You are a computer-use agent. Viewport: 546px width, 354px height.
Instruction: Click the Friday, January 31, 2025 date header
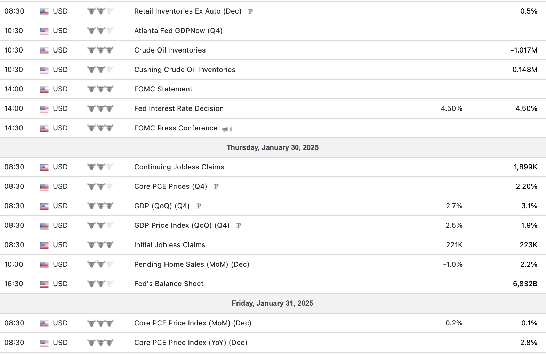tap(272, 303)
